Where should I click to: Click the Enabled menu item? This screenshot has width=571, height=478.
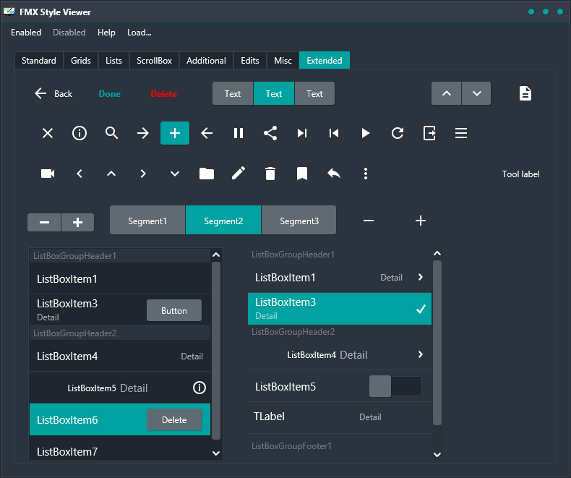coord(26,33)
